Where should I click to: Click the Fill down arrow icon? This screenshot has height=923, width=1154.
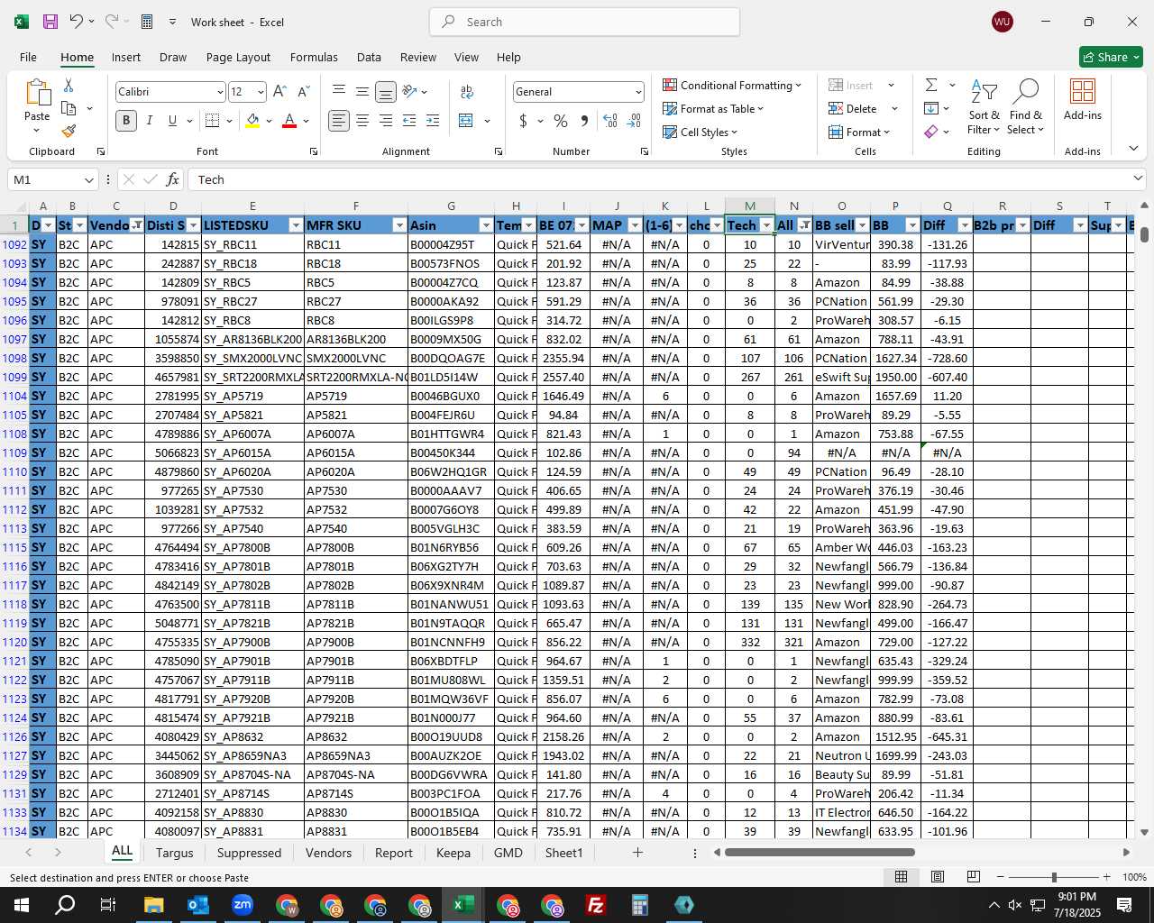[x=931, y=108]
